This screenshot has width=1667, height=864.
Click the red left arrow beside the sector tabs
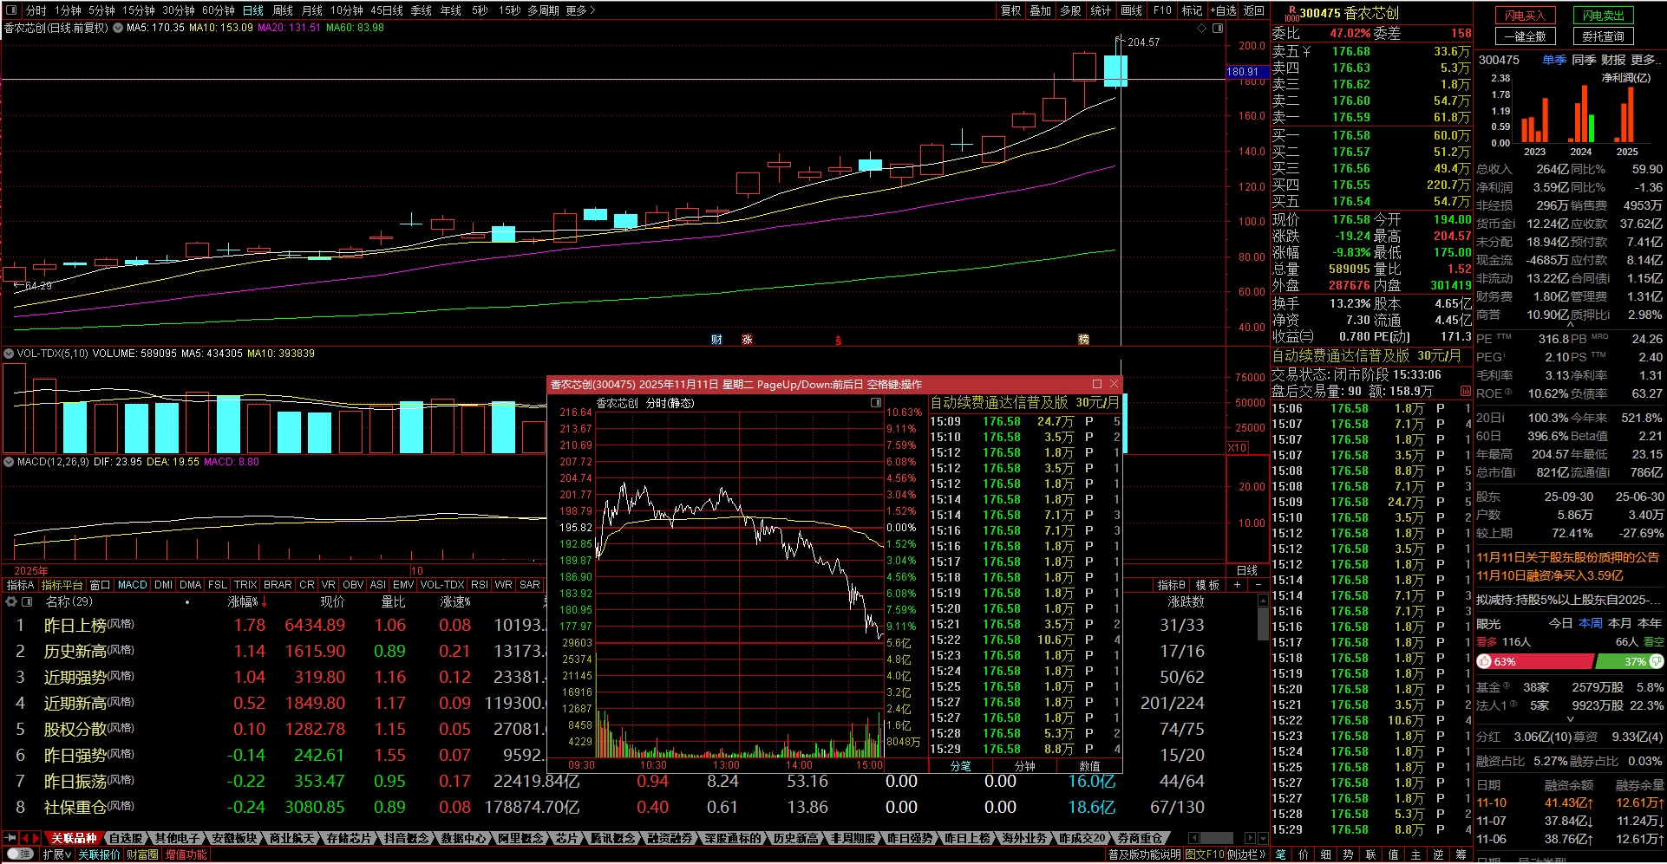click(26, 838)
